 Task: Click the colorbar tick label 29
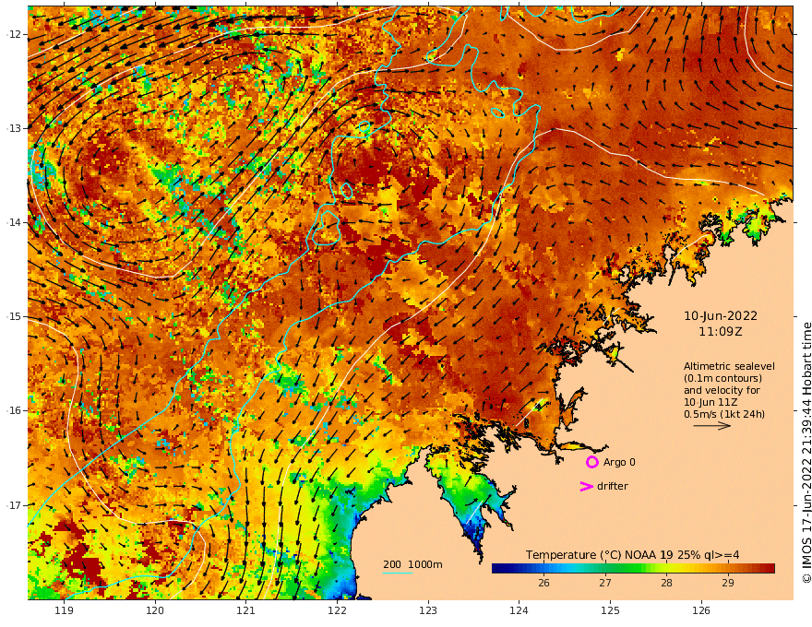click(728, 583)
